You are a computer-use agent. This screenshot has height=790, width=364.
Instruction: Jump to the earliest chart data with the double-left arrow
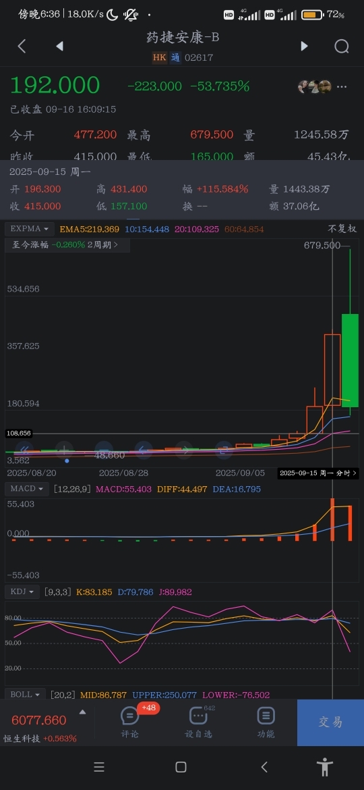24,450
